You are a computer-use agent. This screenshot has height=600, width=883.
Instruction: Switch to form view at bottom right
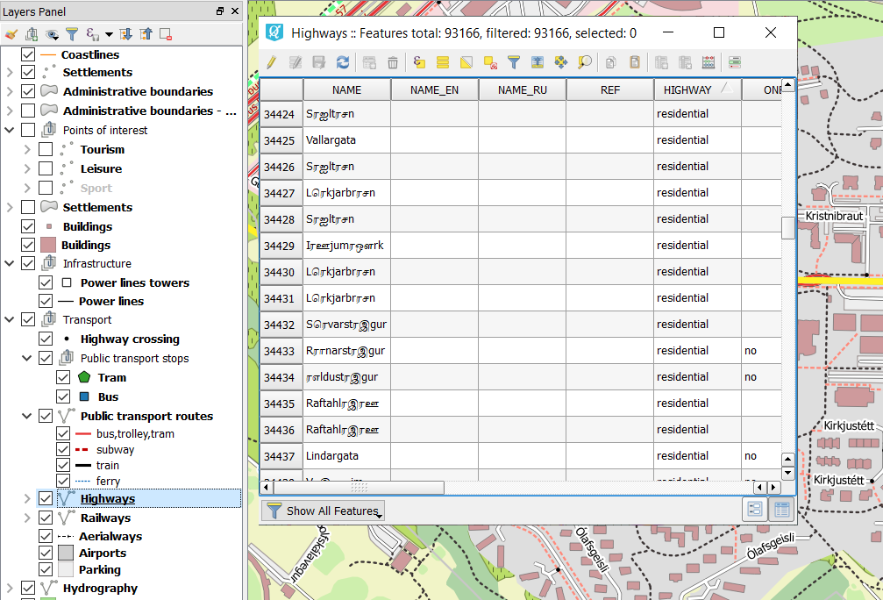754,510
